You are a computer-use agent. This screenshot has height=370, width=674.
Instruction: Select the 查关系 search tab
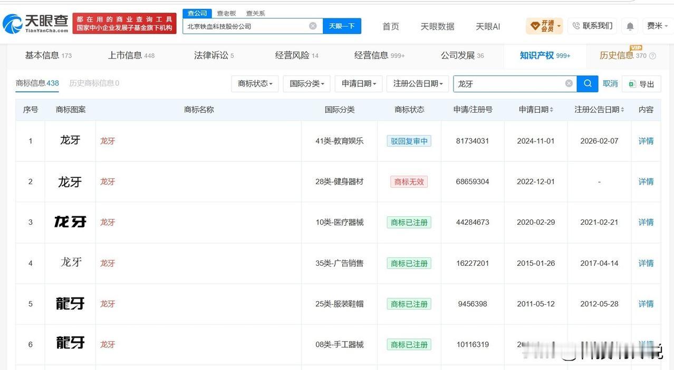pyautogui.click(x=255, y=13)
